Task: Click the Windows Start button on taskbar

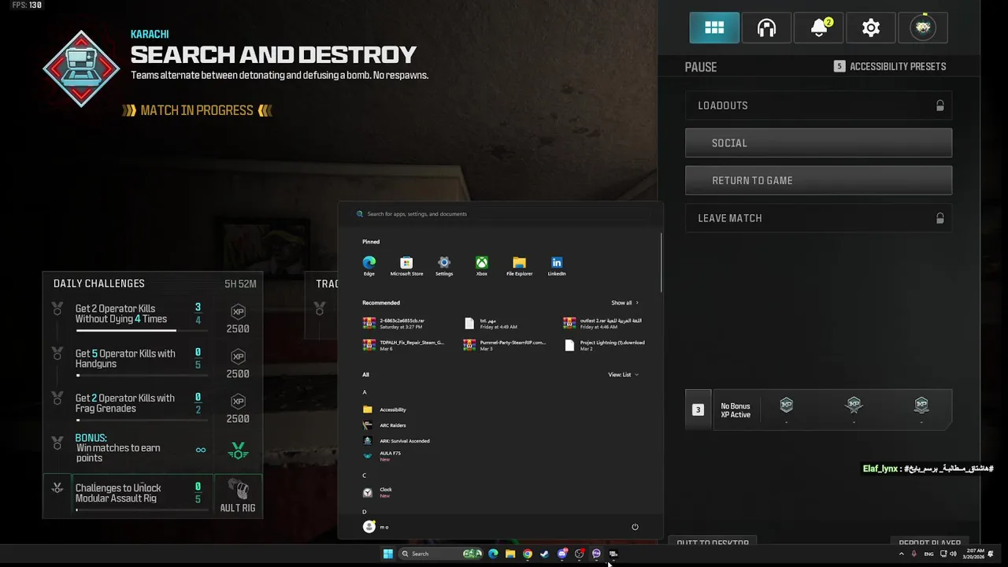Action: click(387, 554)
